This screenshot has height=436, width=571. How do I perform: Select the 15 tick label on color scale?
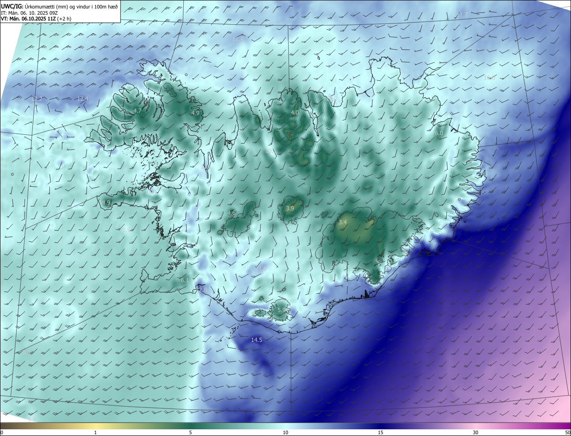pos(381,432)
